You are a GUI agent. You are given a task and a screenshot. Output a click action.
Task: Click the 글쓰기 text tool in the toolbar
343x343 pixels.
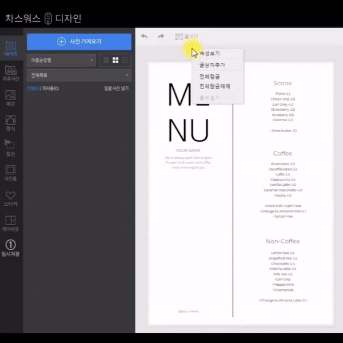[x=186, y=37]
